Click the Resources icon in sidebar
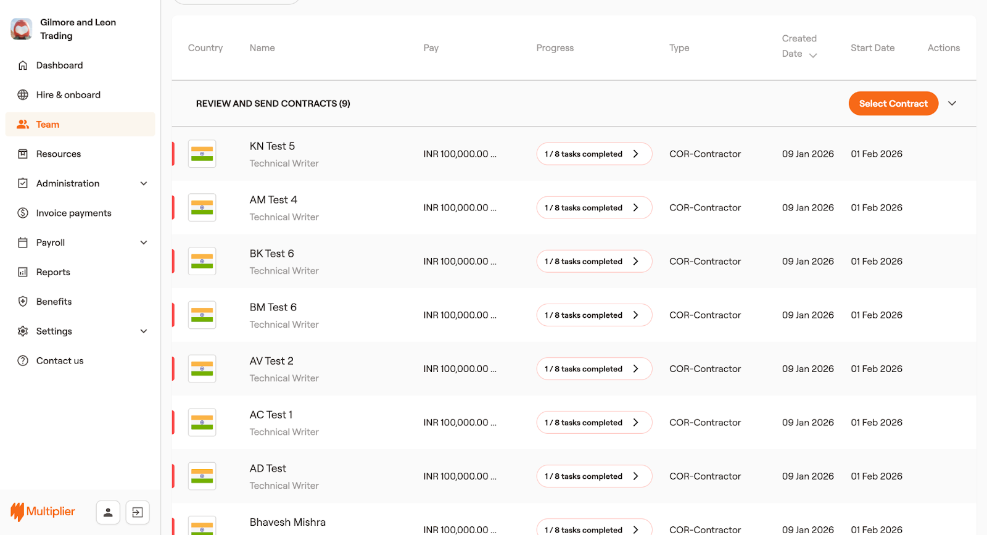The image size is (987, 535). click(x=23, y=154)
